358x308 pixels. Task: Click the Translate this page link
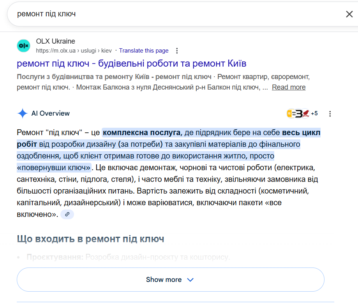click(144, 50)
